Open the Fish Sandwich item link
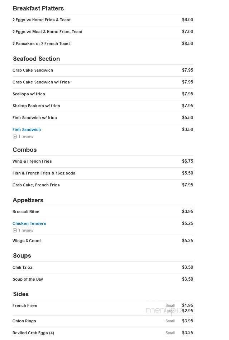Viewport: 229px width, 340px height. (x=27, y=129)
